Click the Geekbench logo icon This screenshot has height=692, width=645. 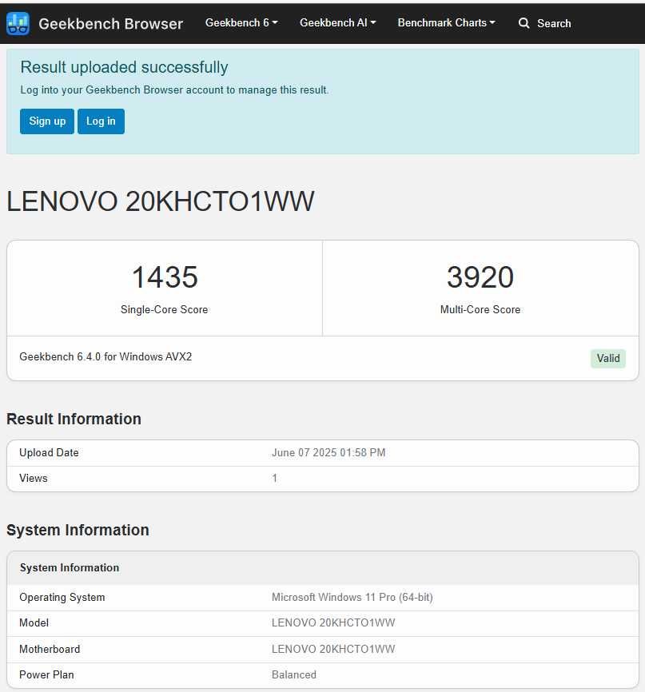pos(18,23)
